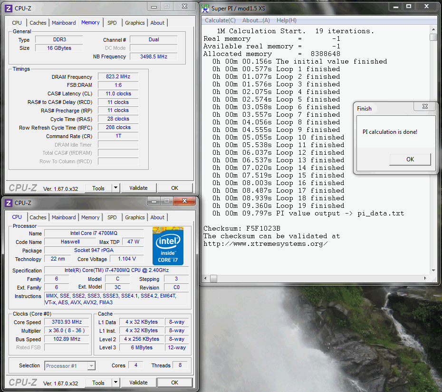Image resolution: width=442 pixels, height=392 pixels.
Task: Close the top CPU-Z Memory window
Action: click(184, 7)
